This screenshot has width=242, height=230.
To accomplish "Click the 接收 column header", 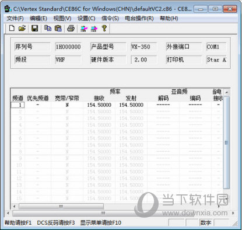I will point(99,98).
